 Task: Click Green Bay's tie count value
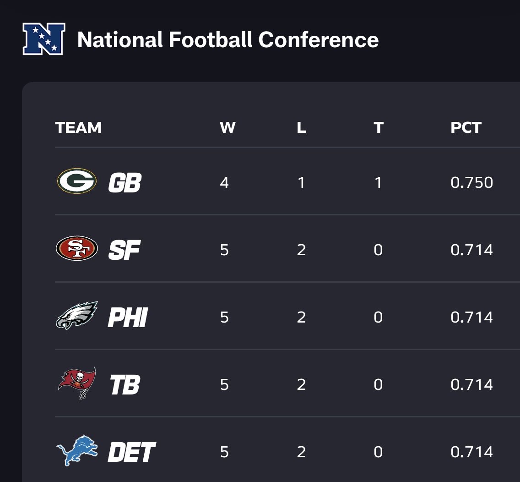click(378, 182)
